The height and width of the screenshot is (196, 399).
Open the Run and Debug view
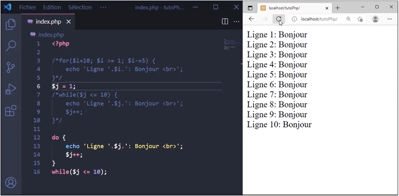(10, 89)
